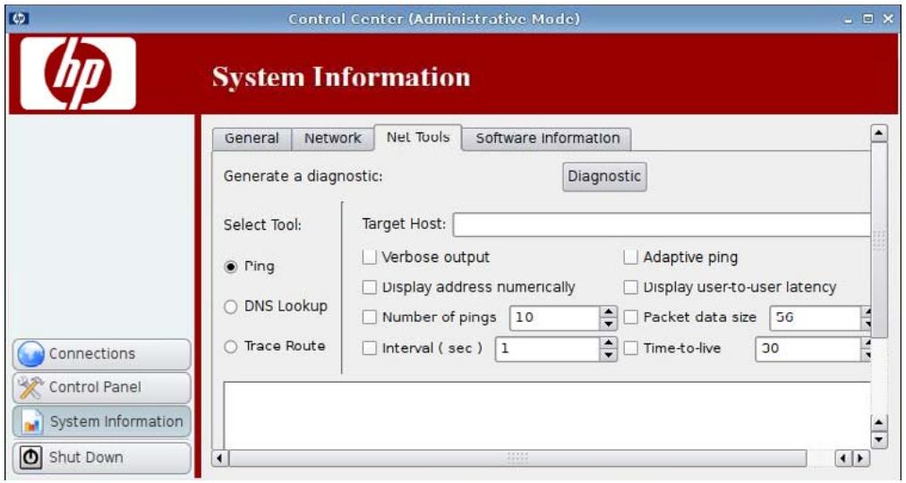Open the Software Information tab
The image size is (906, 483).
(547, 139)
